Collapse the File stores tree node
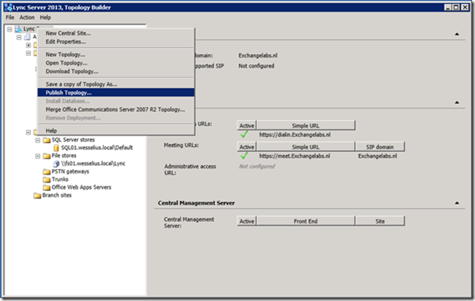 coord(38,156)
